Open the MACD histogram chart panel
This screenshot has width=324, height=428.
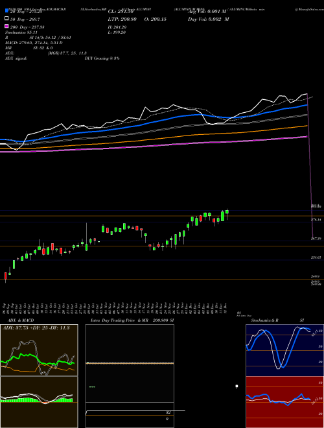(39, 401)
